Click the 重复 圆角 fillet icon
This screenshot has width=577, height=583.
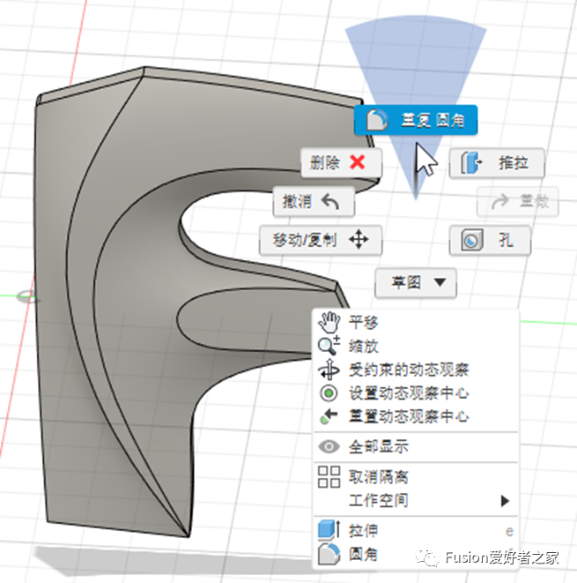click(x=377, y=120)
